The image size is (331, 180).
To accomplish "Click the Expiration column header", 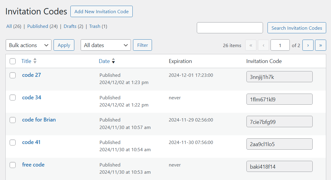I will [x=180, y=61].
